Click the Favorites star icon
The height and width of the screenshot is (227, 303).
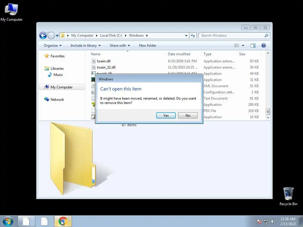tap(46, 56)
